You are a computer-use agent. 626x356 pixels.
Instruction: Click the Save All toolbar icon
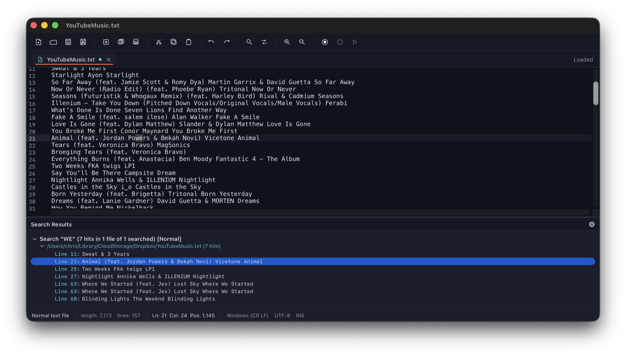[x=83, y=42]
